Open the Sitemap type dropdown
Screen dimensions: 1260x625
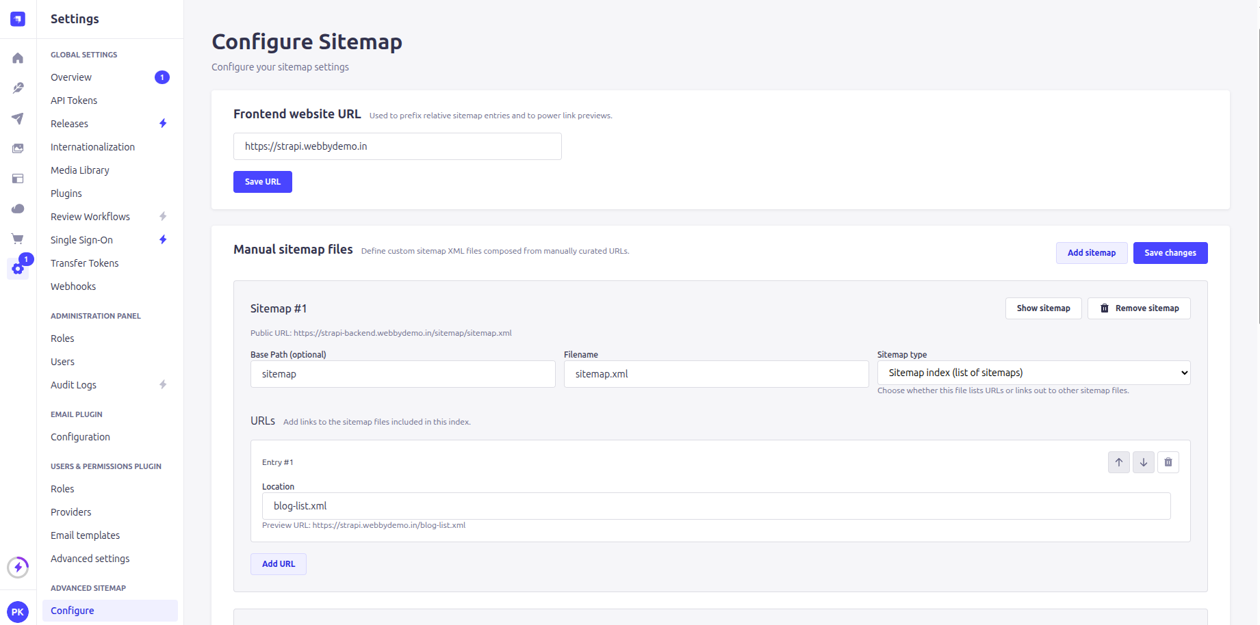(x=1033, y=372)
